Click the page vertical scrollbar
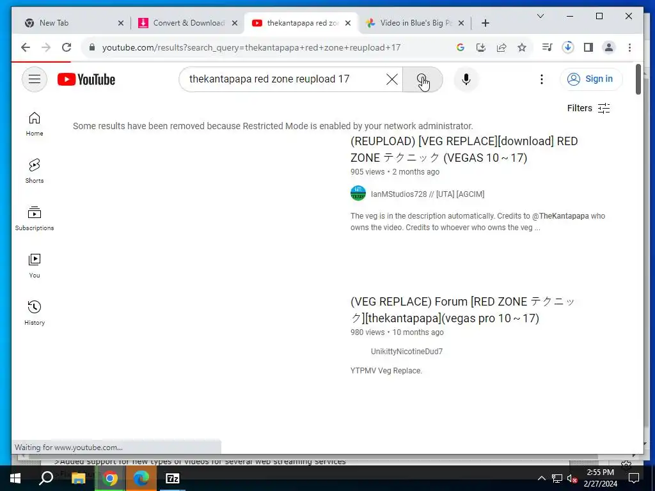Screen dimensions: 655x491 coord(638,79)
